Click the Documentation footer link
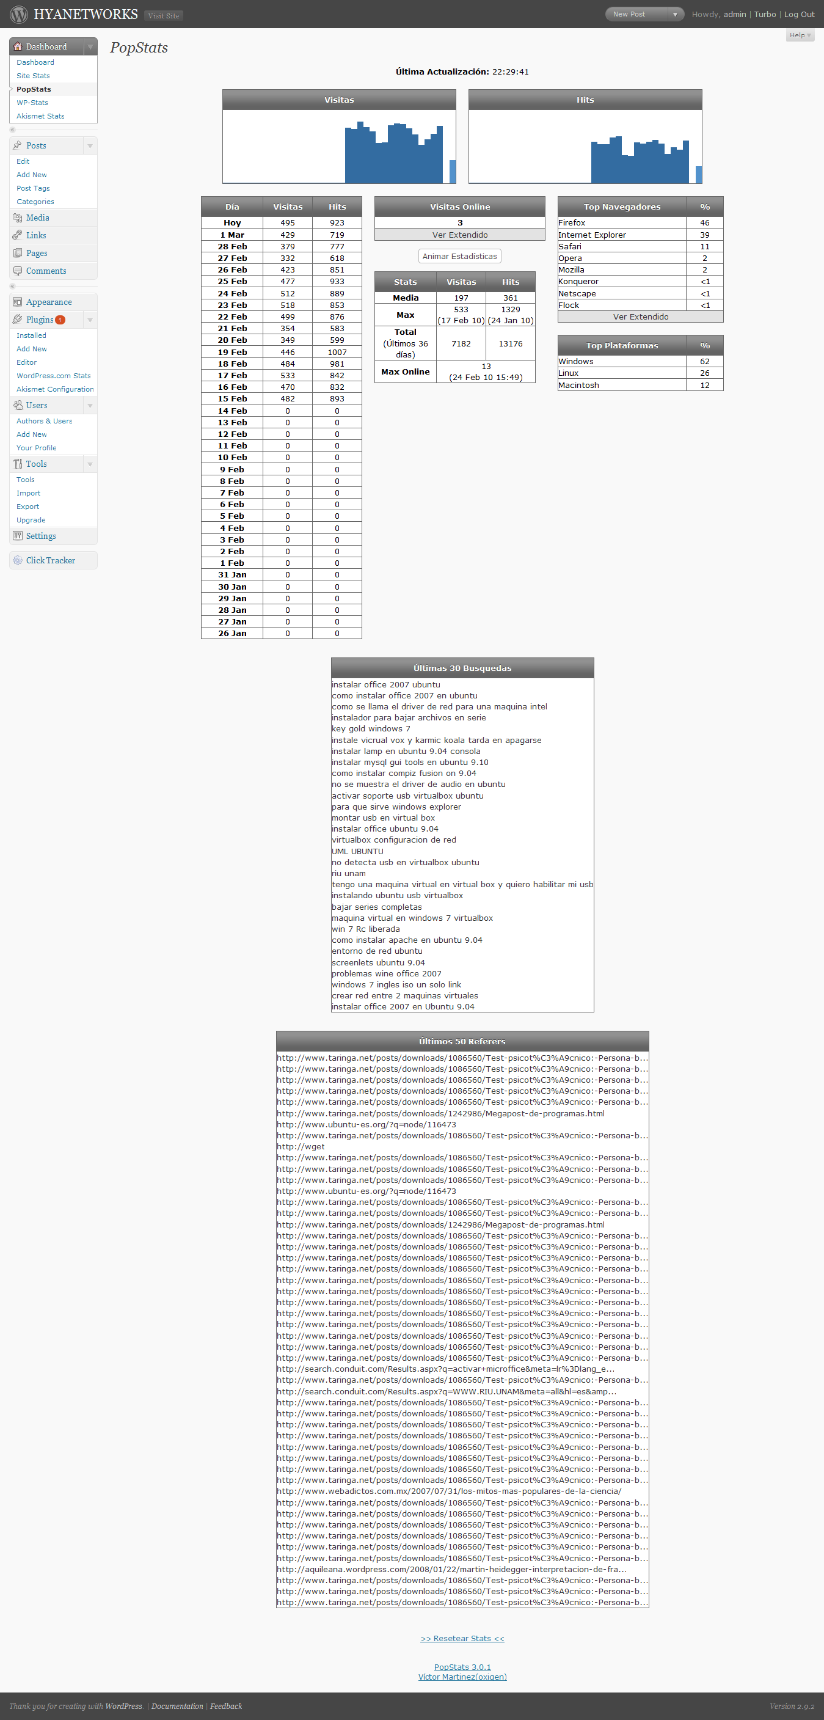824x1720 pixels. (x=177, y=1706)
